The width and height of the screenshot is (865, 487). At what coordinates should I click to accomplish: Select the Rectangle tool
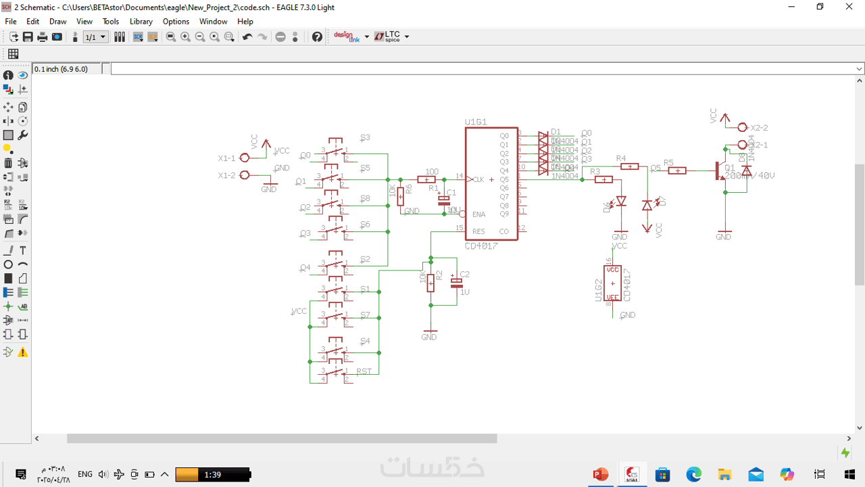pos(8,278)
